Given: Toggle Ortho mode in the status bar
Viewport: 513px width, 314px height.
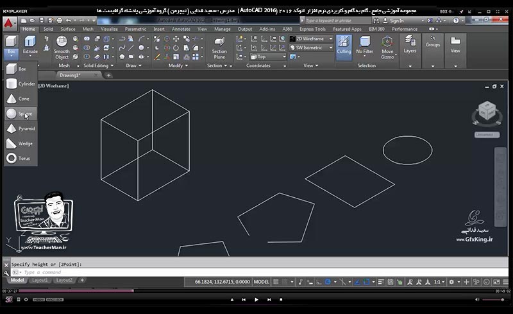Looking at the screenshot, I should coord(319,282).
